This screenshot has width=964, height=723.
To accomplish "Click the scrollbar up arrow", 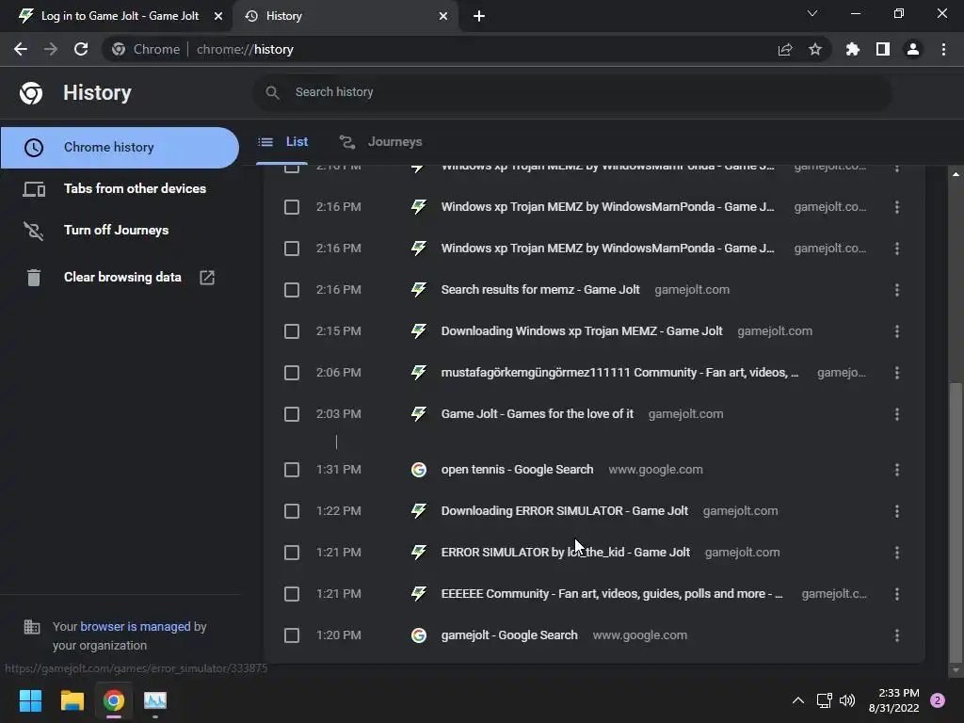I will pos(956,174).
